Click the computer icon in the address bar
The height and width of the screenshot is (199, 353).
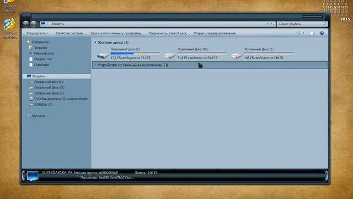pyautogui.click(x=43, y=24)
